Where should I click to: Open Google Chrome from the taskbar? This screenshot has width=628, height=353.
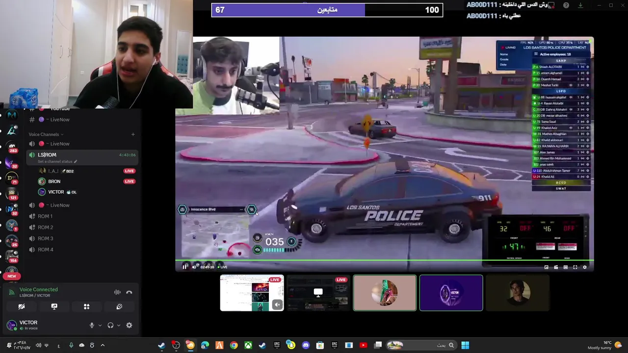234,345
